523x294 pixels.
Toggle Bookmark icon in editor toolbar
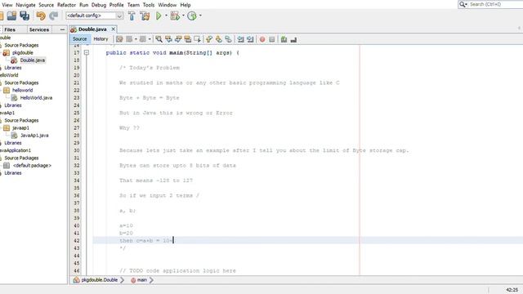[229, 39]
